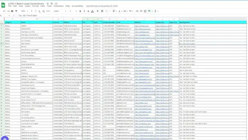
Task: Click the undo icon in the toolbar
Action: point(4,11)
